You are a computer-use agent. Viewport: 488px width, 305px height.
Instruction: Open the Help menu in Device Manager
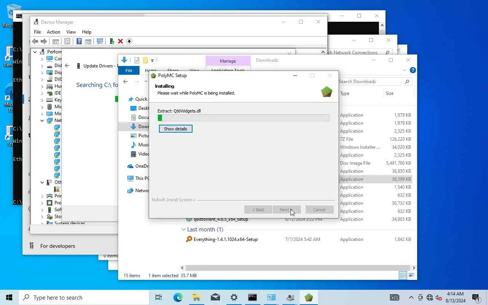[87, 32]
